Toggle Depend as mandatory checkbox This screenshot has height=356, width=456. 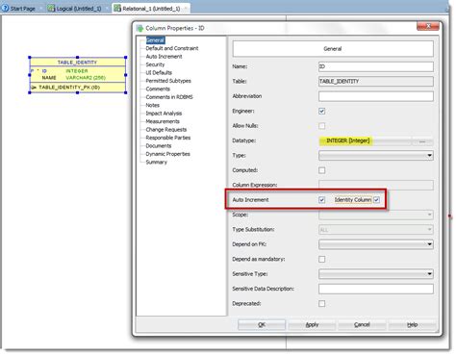pos(322,259)
